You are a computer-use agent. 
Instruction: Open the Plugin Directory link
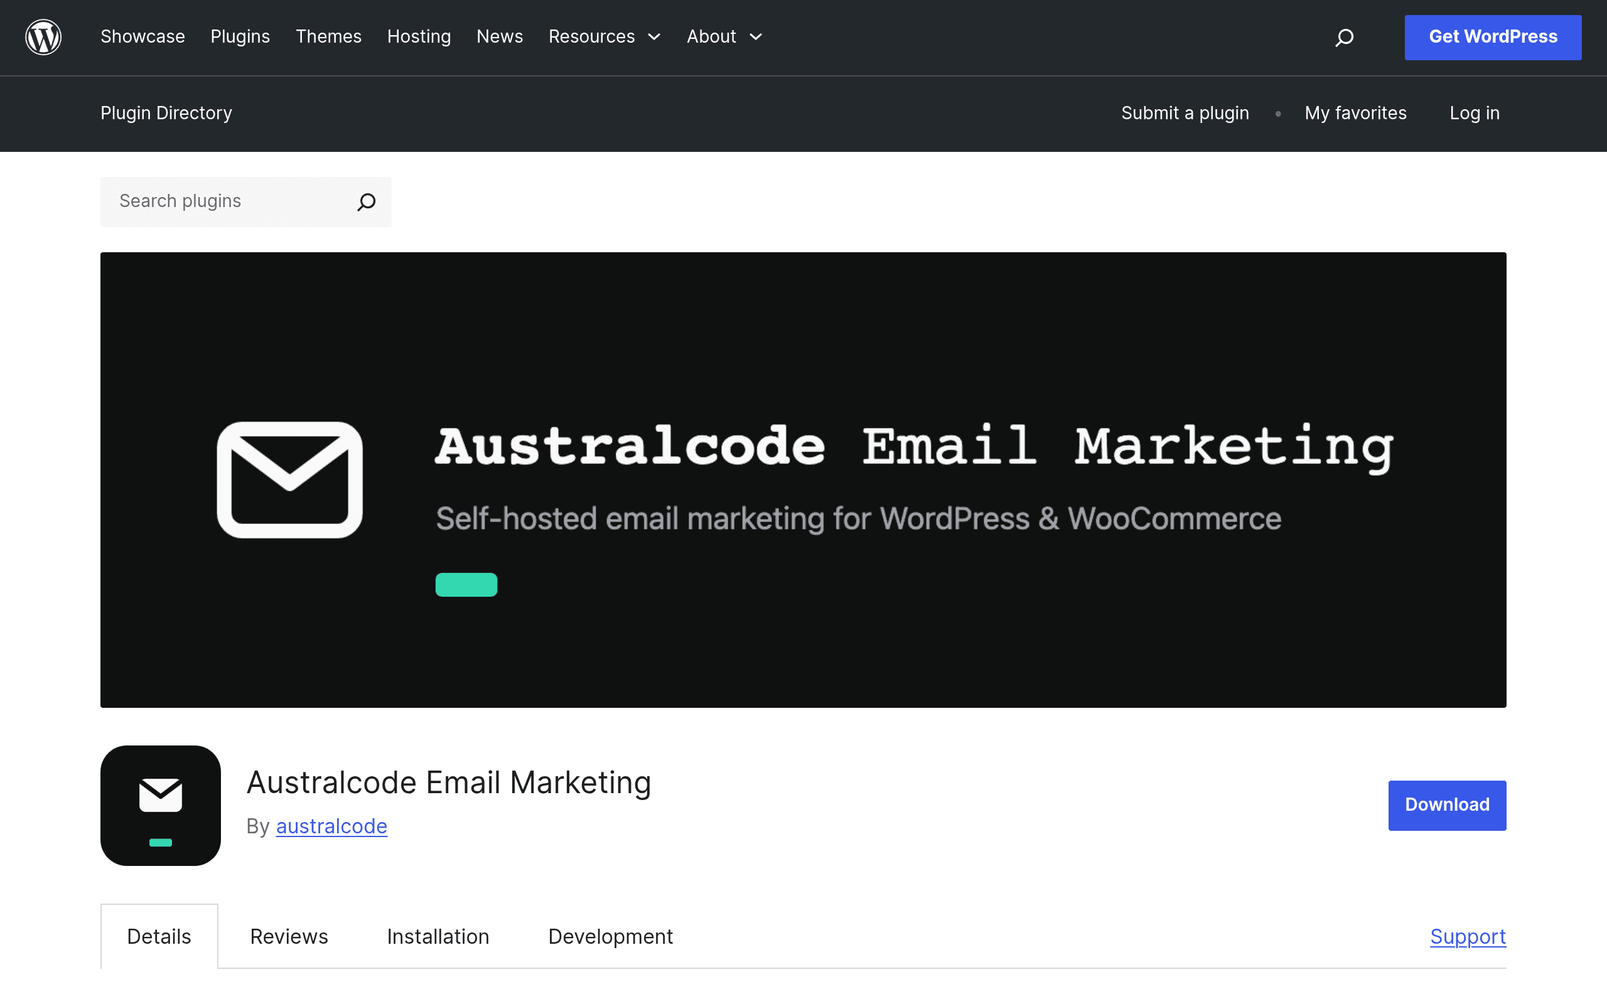click(x=166, y=114)
